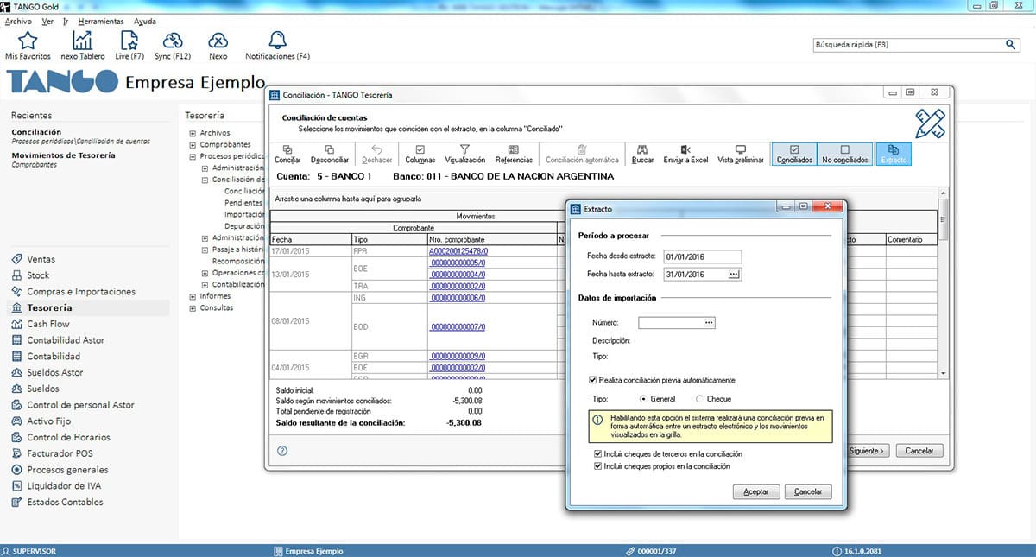The width and height of the screenshot is (1036, 557).
Task: Toggle Realiza conciliación previa automáticamente checkbox
Action: pyautogui.click(x=592, y=380)
